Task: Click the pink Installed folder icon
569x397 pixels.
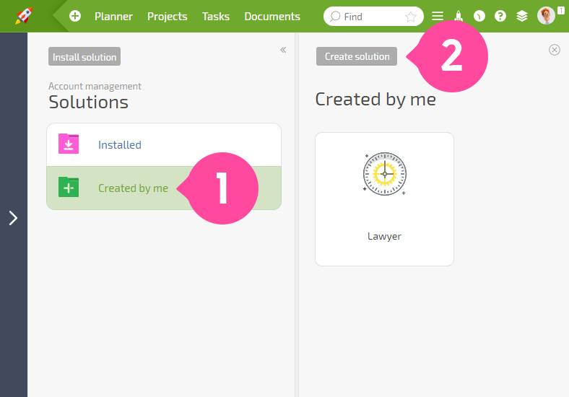Action: point(69,144)
